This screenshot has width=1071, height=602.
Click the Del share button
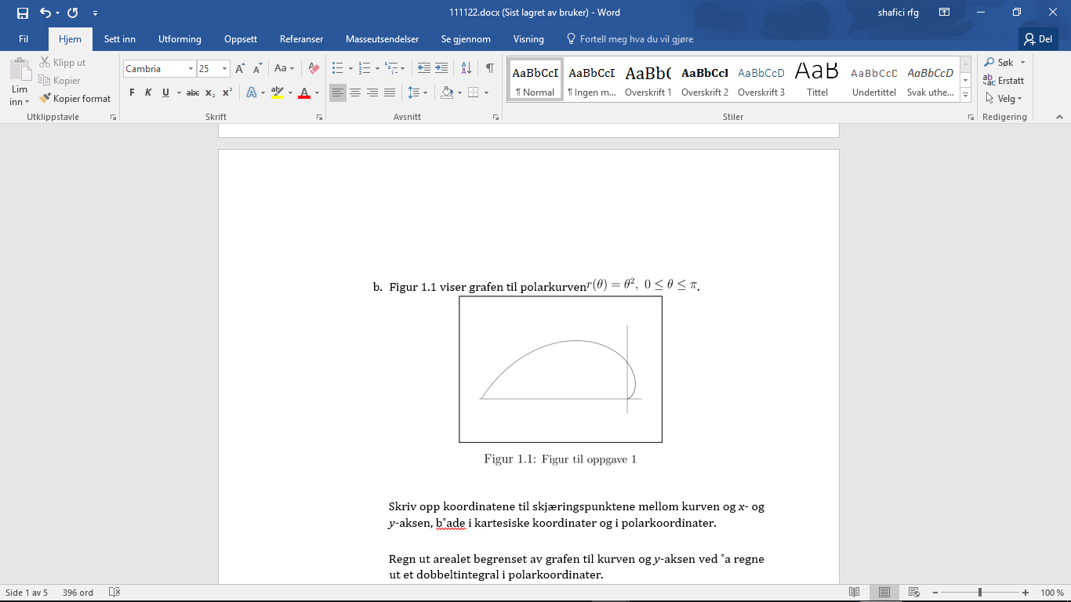click(1039, 39)
